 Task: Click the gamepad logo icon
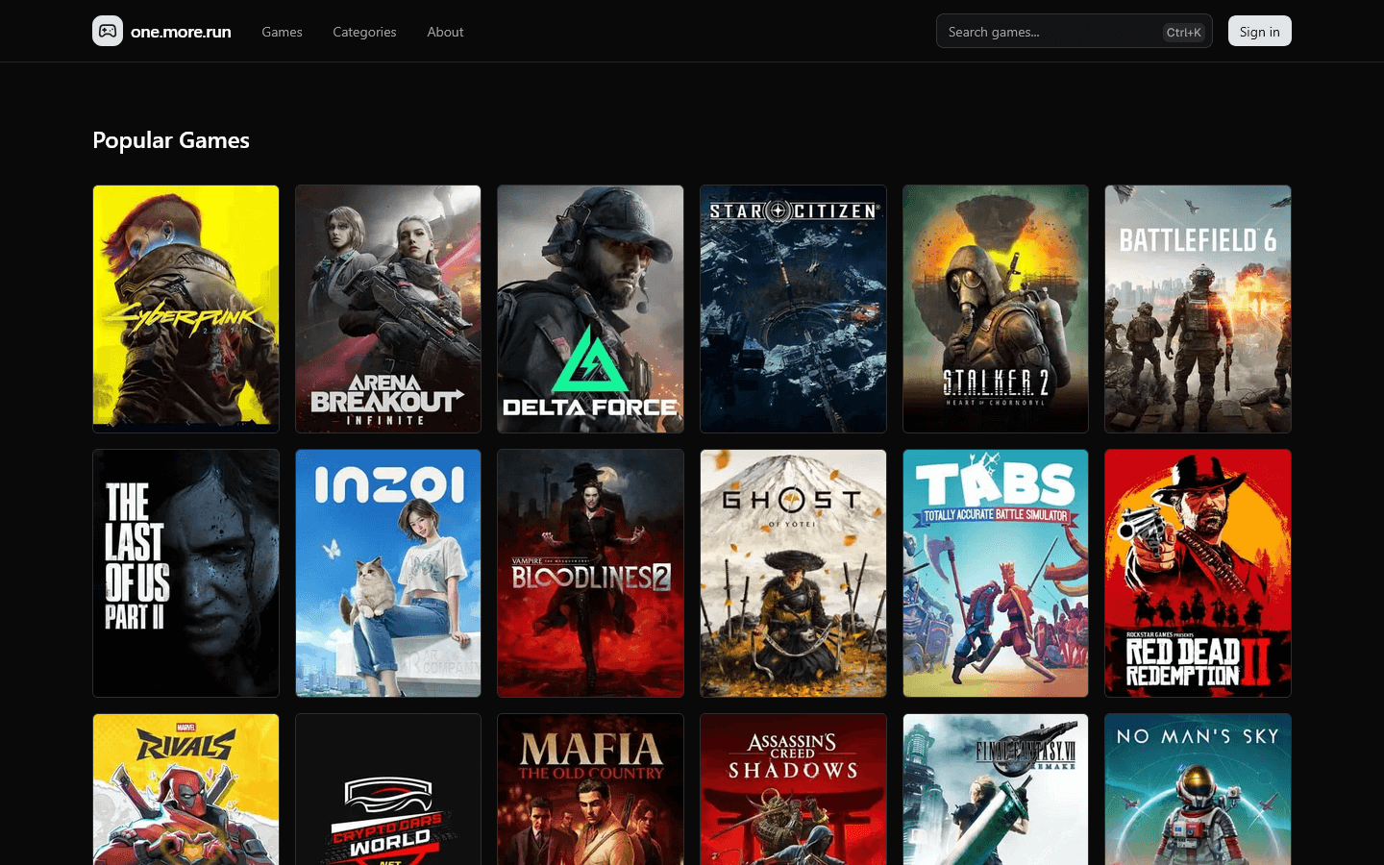(x=108, y=31)
